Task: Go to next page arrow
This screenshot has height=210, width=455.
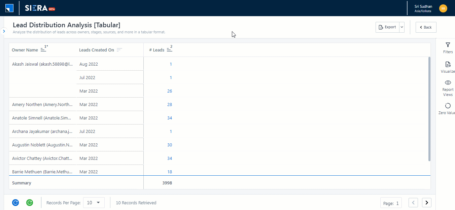Action: pos(426,203)
